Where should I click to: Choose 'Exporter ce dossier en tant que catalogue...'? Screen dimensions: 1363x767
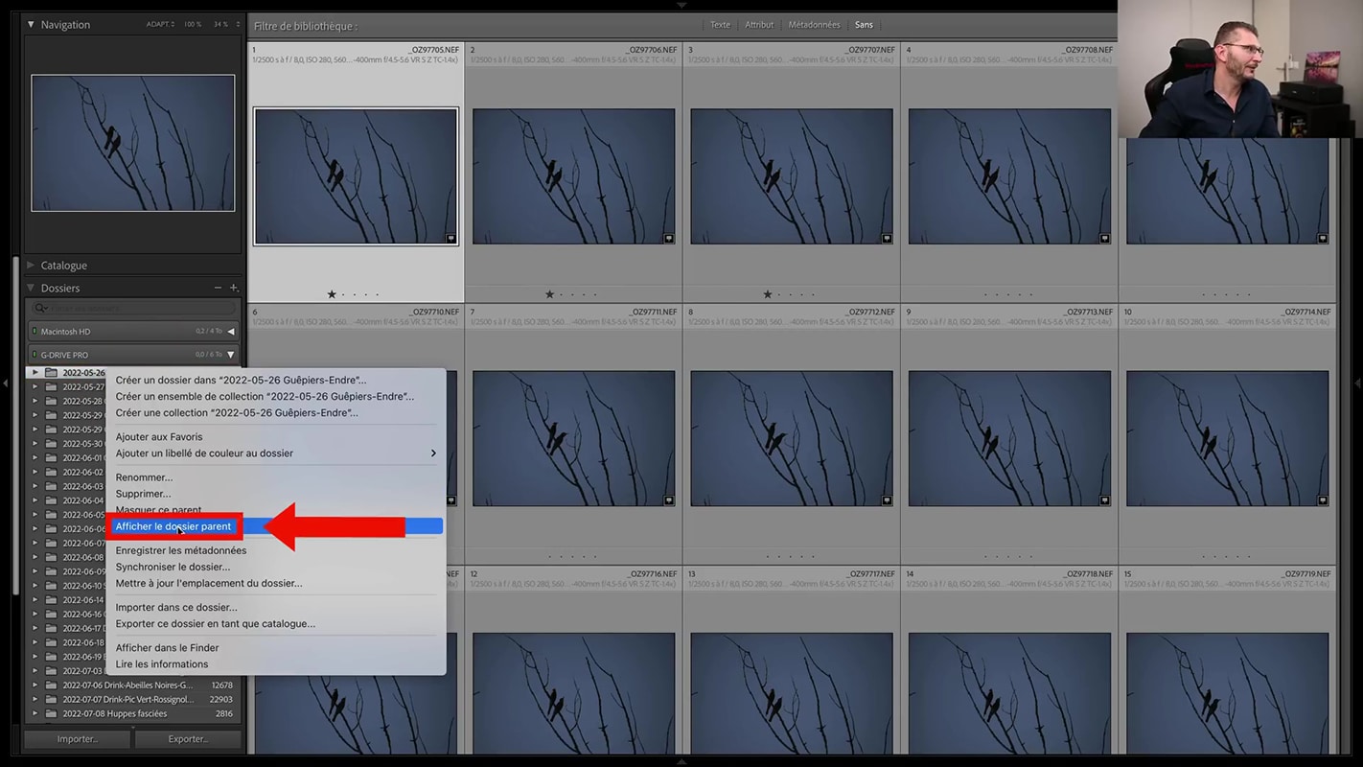216,624
